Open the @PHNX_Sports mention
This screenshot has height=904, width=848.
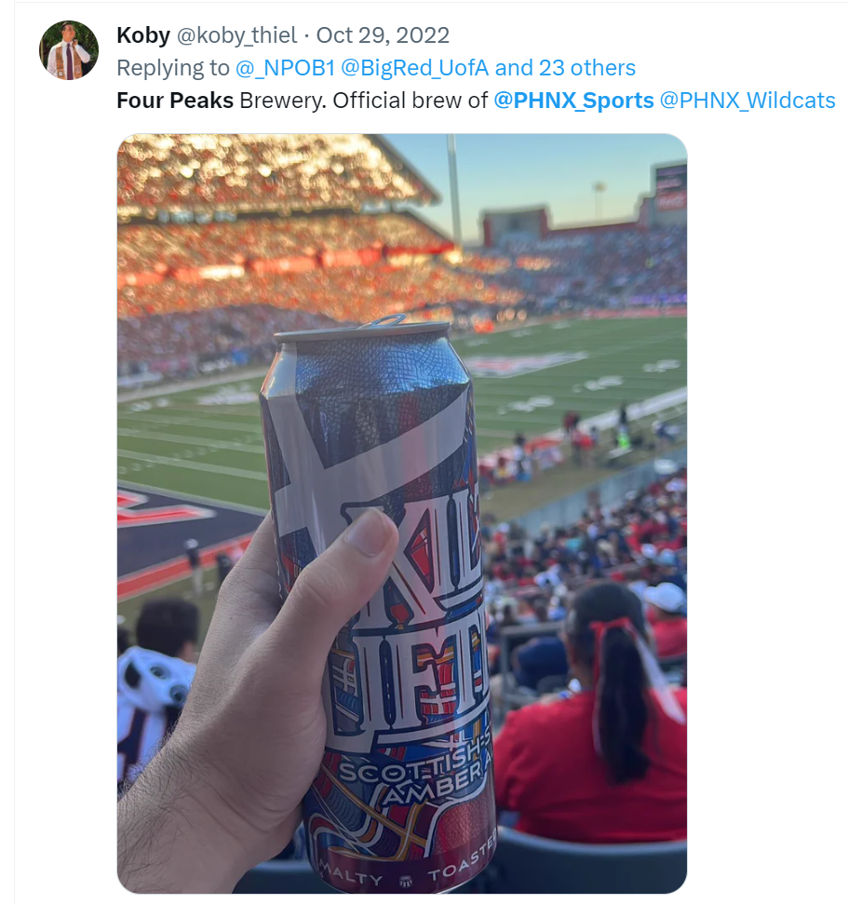573,101
